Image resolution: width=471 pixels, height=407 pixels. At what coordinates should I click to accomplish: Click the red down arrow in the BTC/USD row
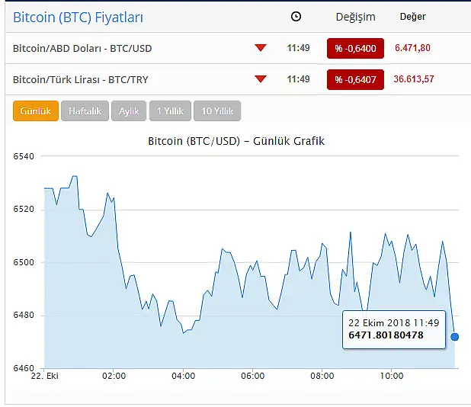click(261, 48)
